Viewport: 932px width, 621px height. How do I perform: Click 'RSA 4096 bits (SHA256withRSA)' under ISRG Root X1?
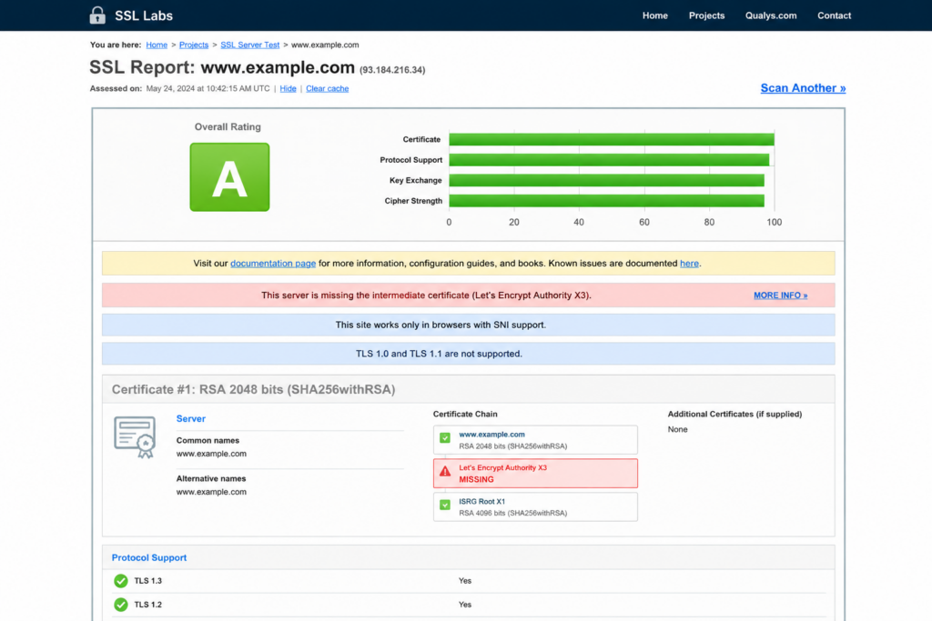(x=513, y=513)
